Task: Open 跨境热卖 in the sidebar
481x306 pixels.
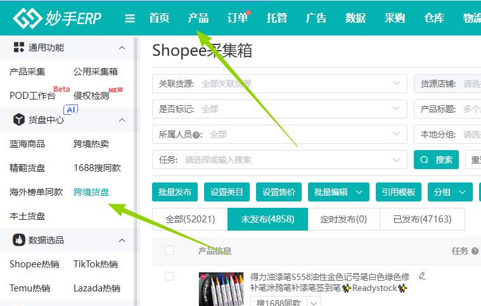Action: point(91,144)
